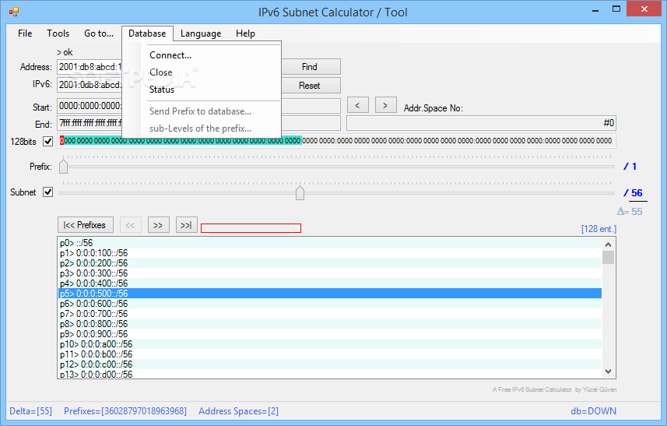
Task: Click the Address input field
Action: point(90,67)
